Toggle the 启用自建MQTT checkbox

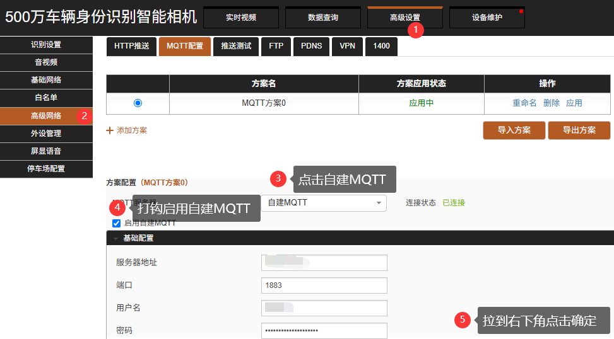[116, 223]
